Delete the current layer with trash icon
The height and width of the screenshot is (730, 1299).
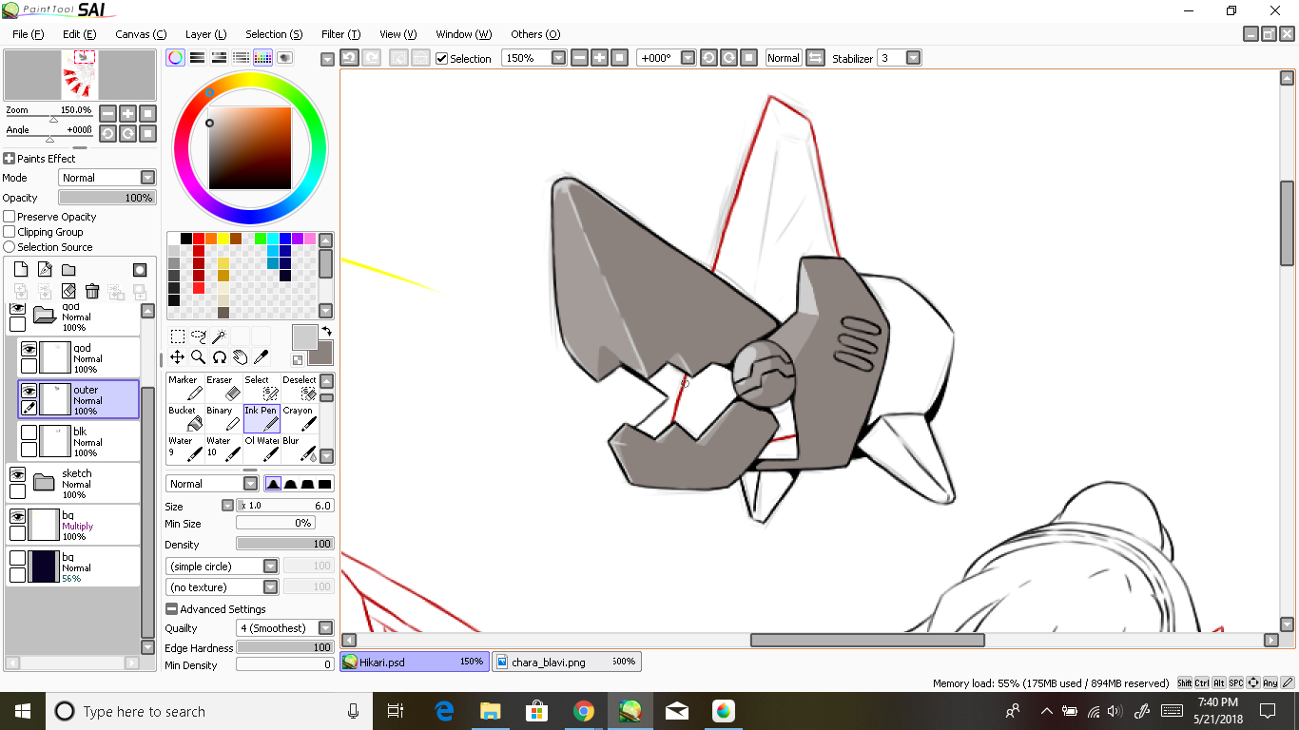point(92,291)
